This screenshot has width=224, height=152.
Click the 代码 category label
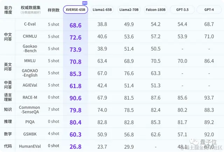click(8, 146)
